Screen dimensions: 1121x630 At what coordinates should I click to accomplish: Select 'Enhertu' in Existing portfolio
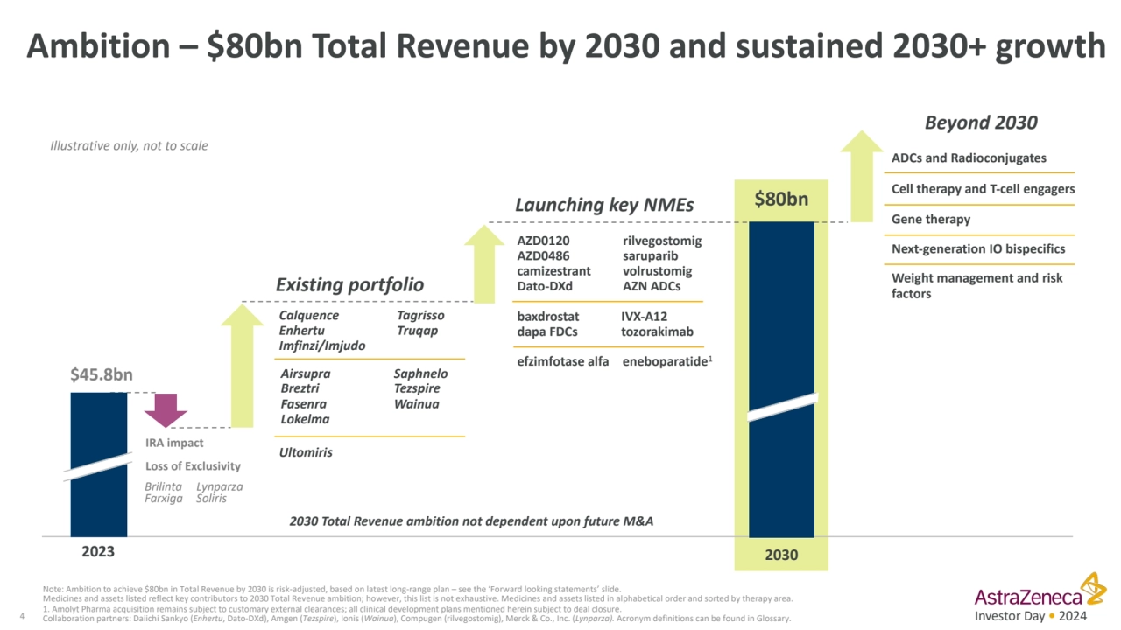(x=302, y=331)
